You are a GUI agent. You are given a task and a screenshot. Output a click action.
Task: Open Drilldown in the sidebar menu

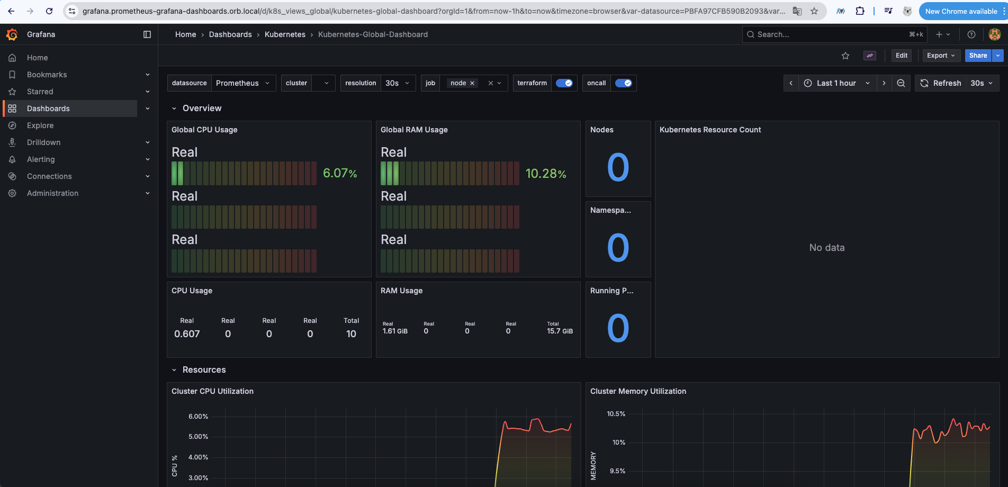44,142
